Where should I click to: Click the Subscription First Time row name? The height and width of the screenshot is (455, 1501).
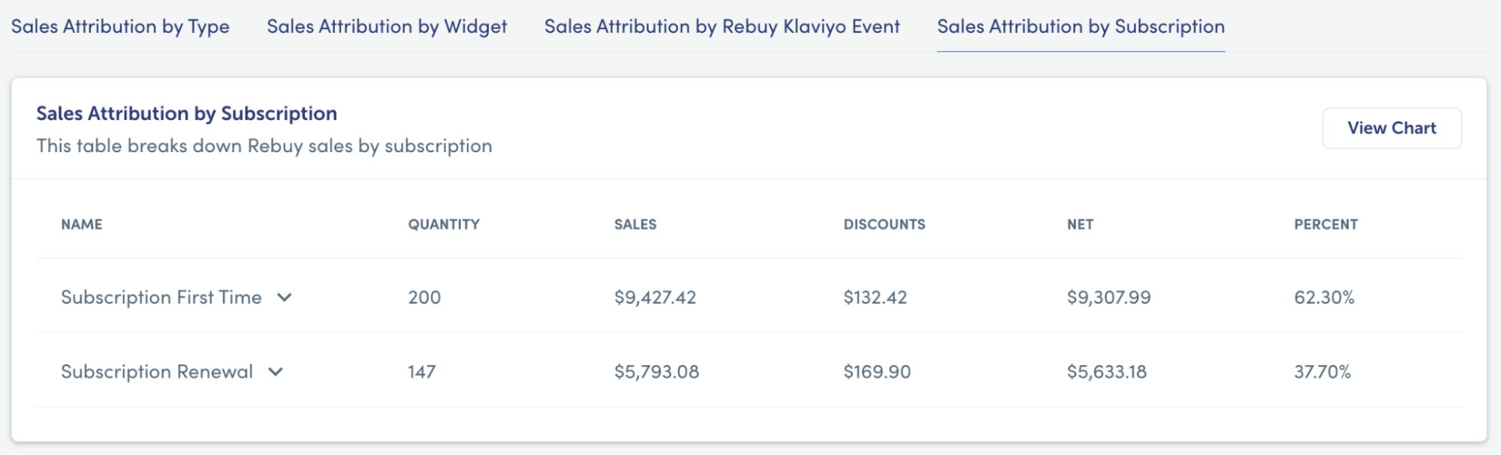pos(161,298)
